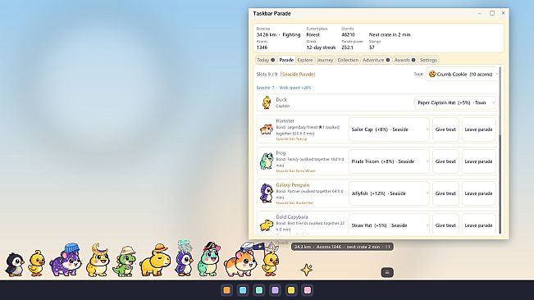Switch to the Adventure tab
Image resolution: width=534 pixels, height=300 pixels.
coord(376,60)
